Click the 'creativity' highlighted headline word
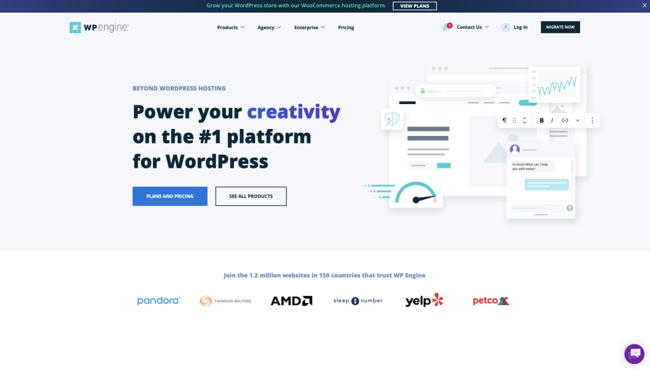Screen dimensions: 650x369 [x=293, y=112]
